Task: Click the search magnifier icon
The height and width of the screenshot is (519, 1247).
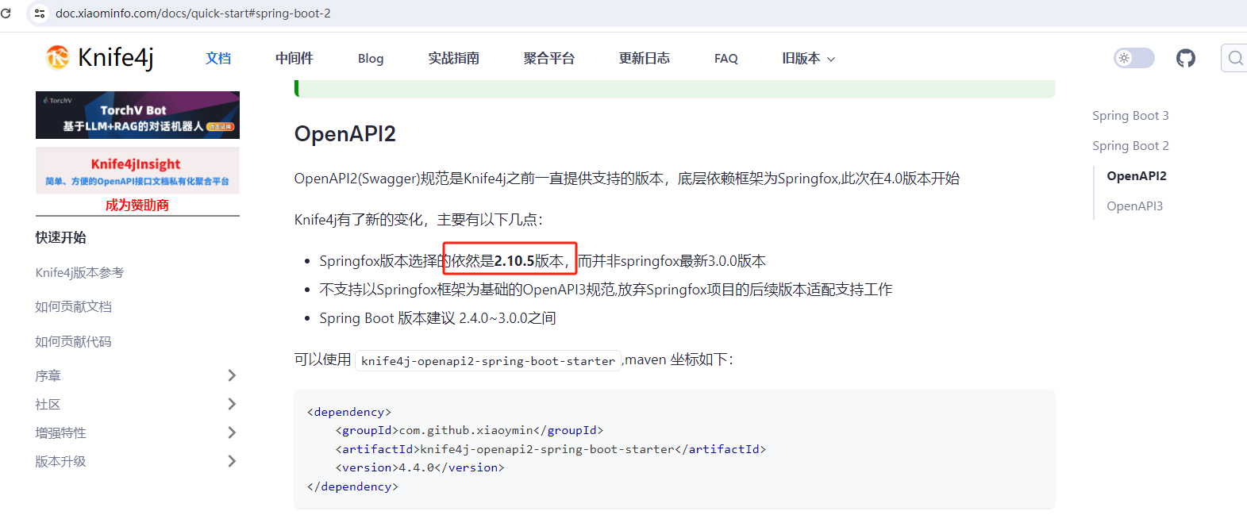Action: (x=1235, y=58)
